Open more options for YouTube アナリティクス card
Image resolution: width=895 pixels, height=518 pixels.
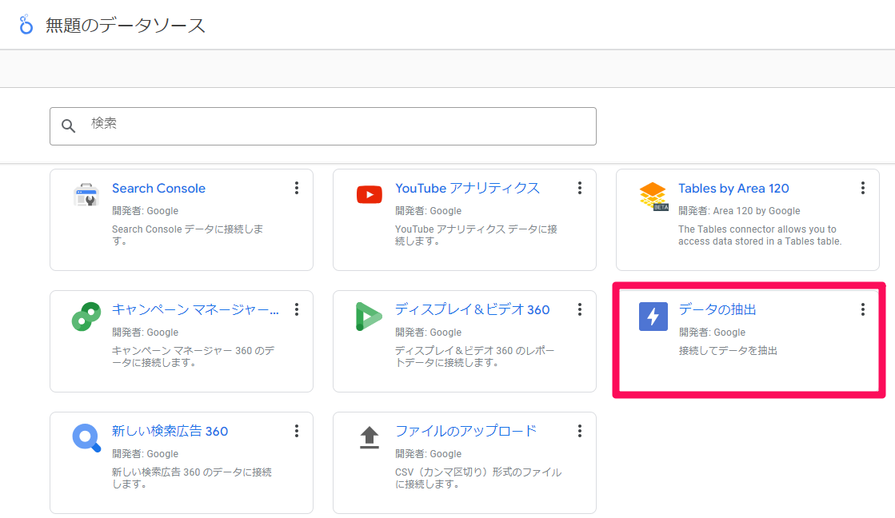pyautogui.click(x=580, y=189)
